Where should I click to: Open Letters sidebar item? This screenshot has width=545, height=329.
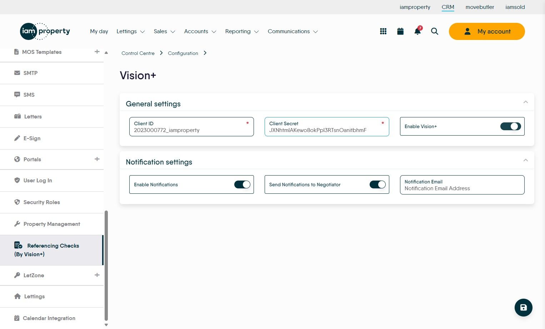tap(52, 117)
